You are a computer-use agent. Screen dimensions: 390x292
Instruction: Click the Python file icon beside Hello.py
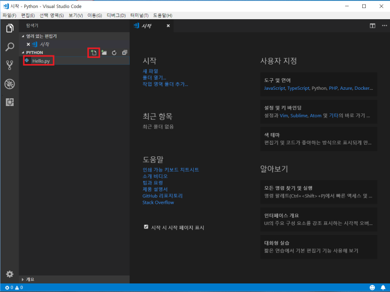[27, 61]
